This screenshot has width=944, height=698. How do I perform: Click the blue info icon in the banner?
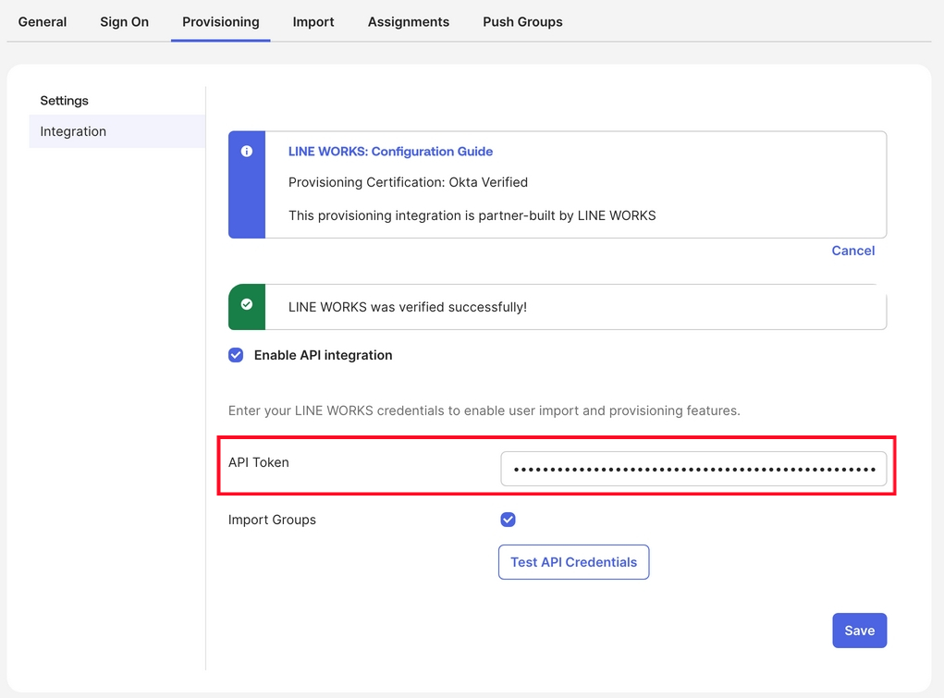click(247, 152)
